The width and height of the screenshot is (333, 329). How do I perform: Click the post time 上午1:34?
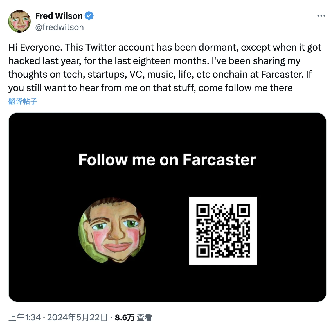25,317
